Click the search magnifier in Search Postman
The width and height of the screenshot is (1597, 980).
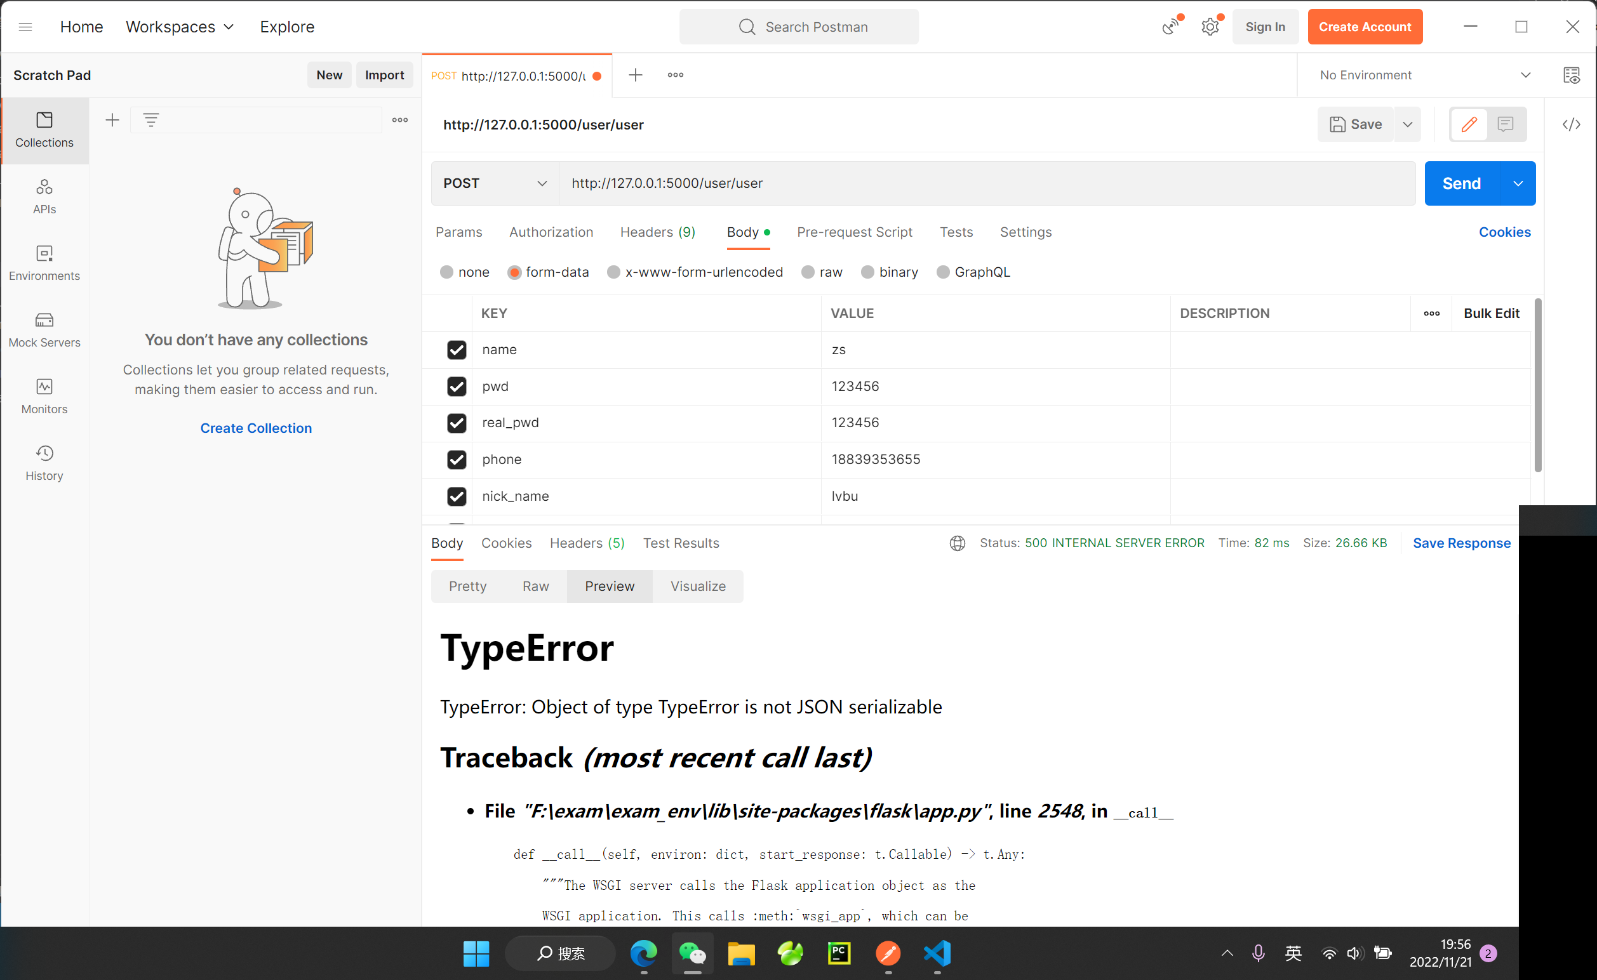tap(747, 27)
